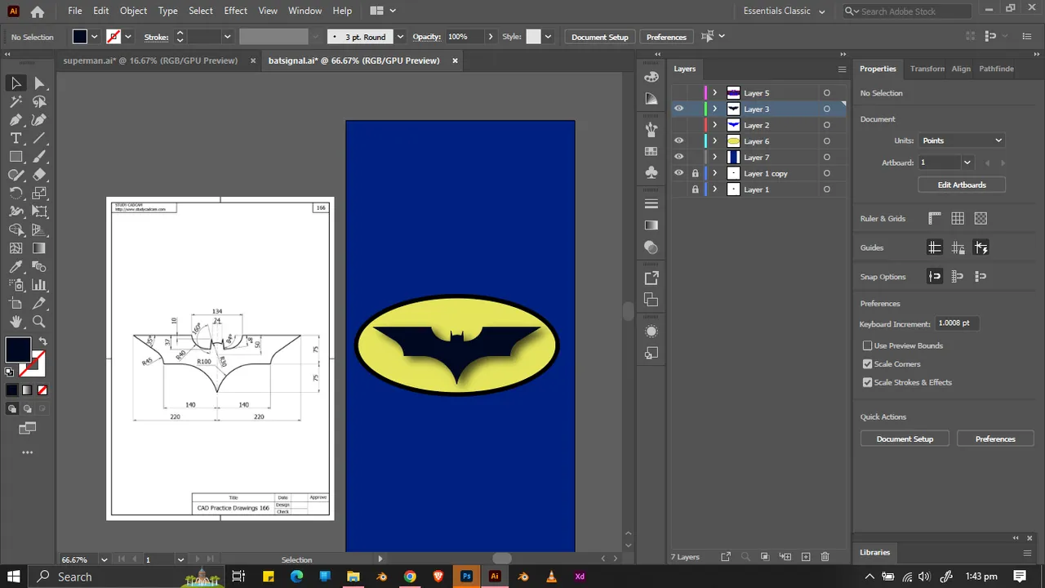Viewport: 1045px width, 588px height.
Task: Open the Object menu
Action: point(133,11)
